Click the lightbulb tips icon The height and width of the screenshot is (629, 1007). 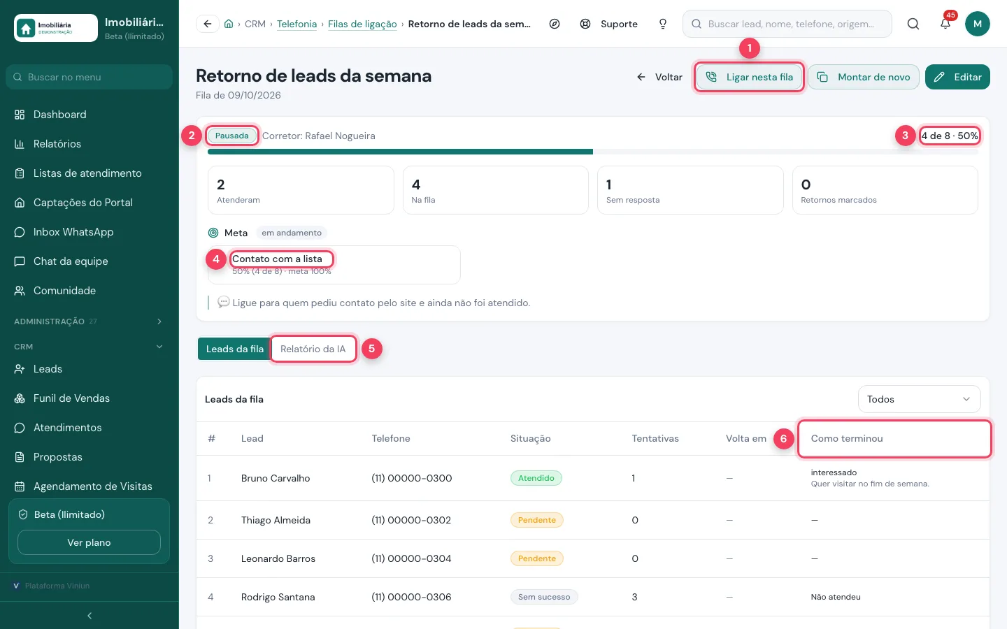(663, 24)
